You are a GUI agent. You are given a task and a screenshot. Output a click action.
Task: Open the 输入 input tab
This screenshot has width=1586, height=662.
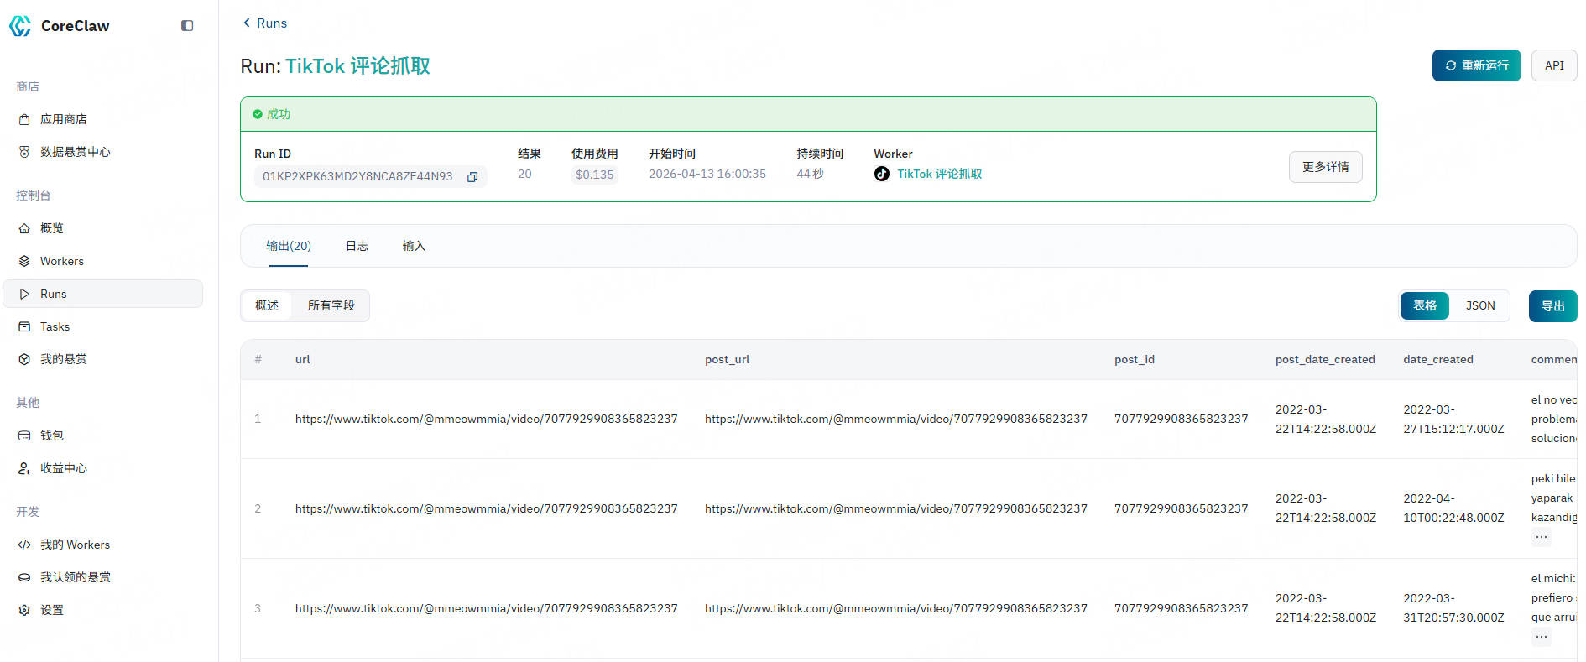click(414, 246)
